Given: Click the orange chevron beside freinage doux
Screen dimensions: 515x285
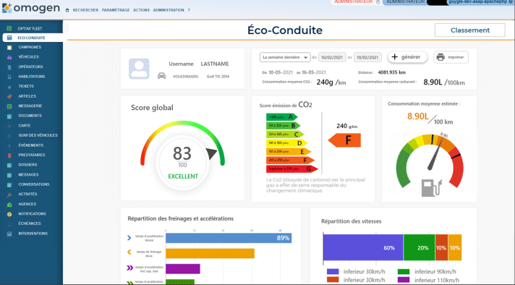Looking at the screenshot, I should [x=129, y=252].
